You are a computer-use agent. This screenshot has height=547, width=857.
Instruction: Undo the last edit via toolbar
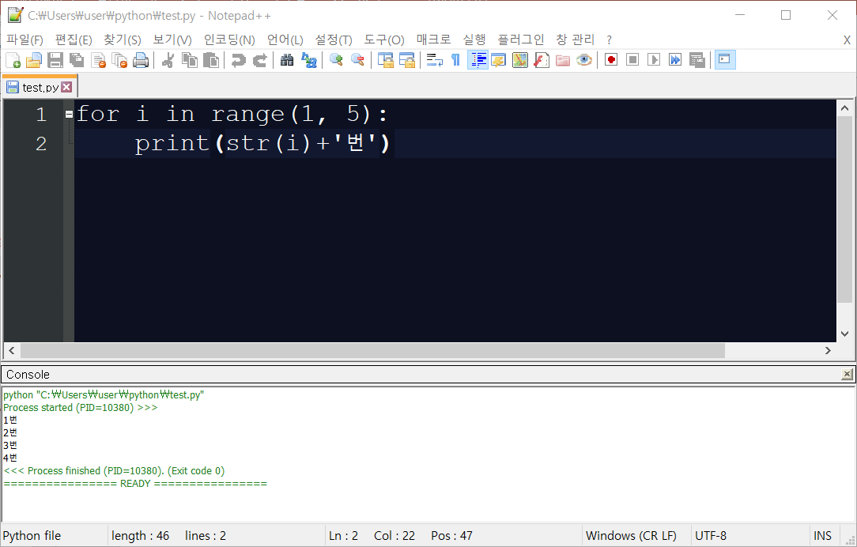pyautogui.click(x=238, y=60)
